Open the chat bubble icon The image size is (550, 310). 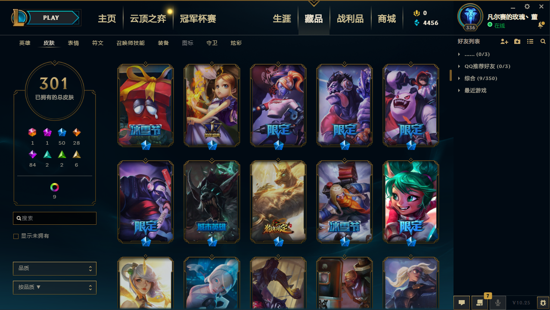click(x=462, y=303)
